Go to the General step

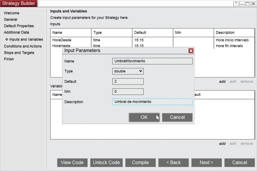(x=11, y=20)
